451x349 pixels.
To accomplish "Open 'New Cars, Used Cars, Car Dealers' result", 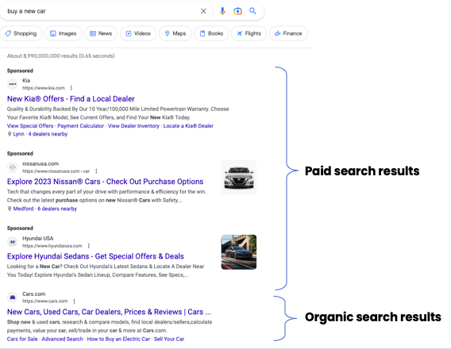I will (109, 312).
